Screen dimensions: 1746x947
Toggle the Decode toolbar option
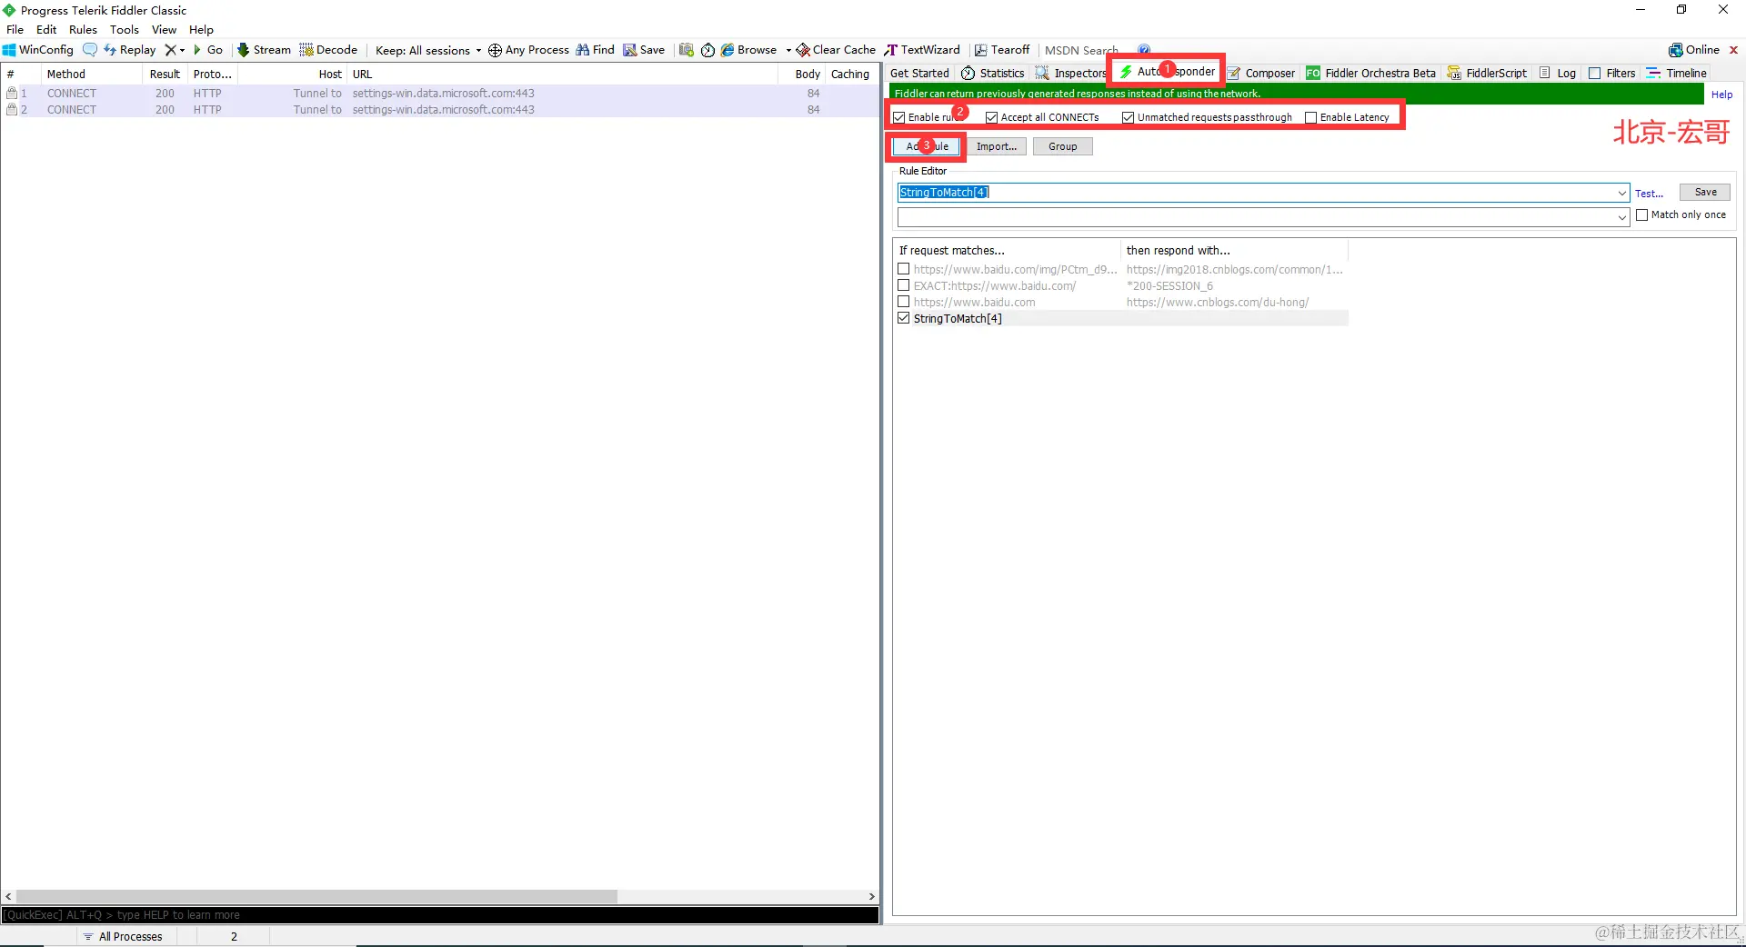pyautogui.click(x=328, y=50)
